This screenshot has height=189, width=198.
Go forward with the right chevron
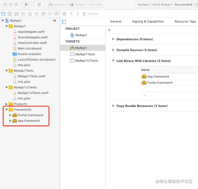78,14
